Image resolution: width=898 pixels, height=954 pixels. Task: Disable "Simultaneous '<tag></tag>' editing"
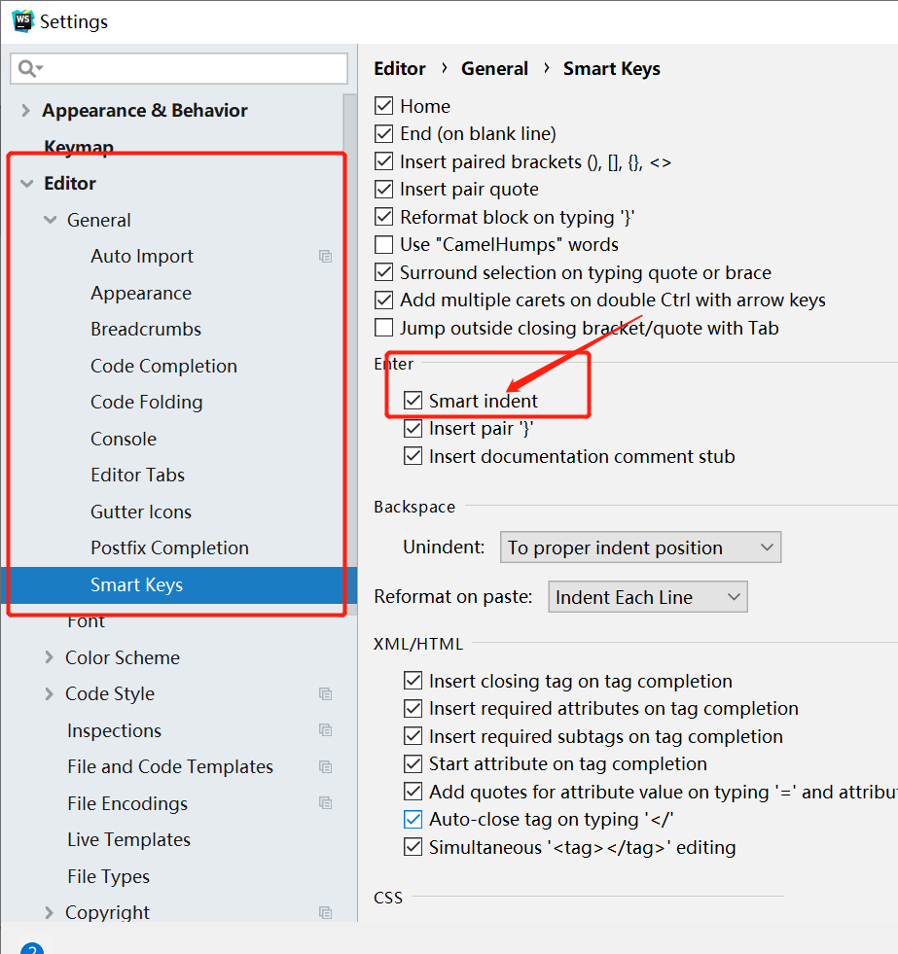tap(413, 847)
